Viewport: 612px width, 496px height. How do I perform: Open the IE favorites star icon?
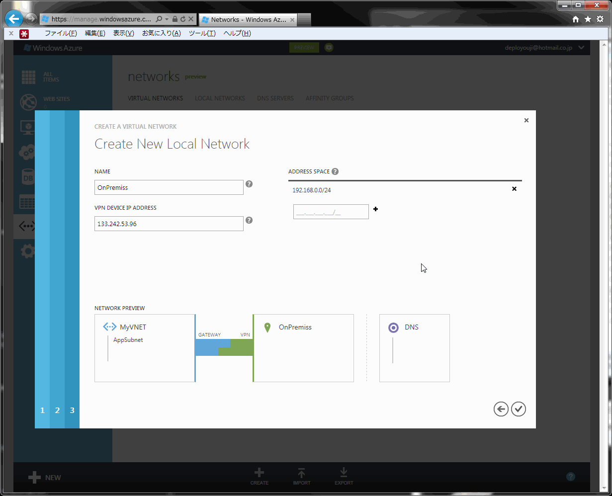pyautogui.click(x=588, y=19)
